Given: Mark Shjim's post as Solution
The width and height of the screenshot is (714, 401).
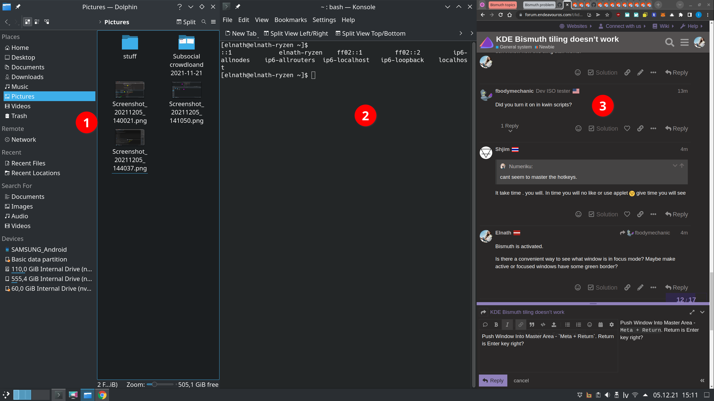Looking at the screenshot, I should [603, 214].
